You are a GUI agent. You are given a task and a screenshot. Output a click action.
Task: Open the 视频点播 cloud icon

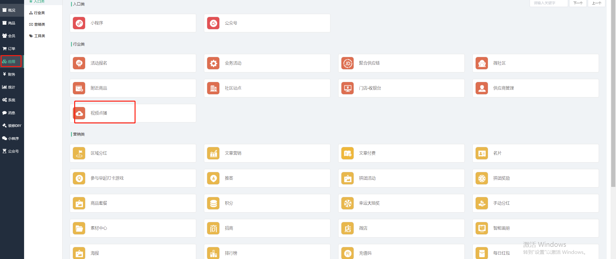click(x=79, y=113)
